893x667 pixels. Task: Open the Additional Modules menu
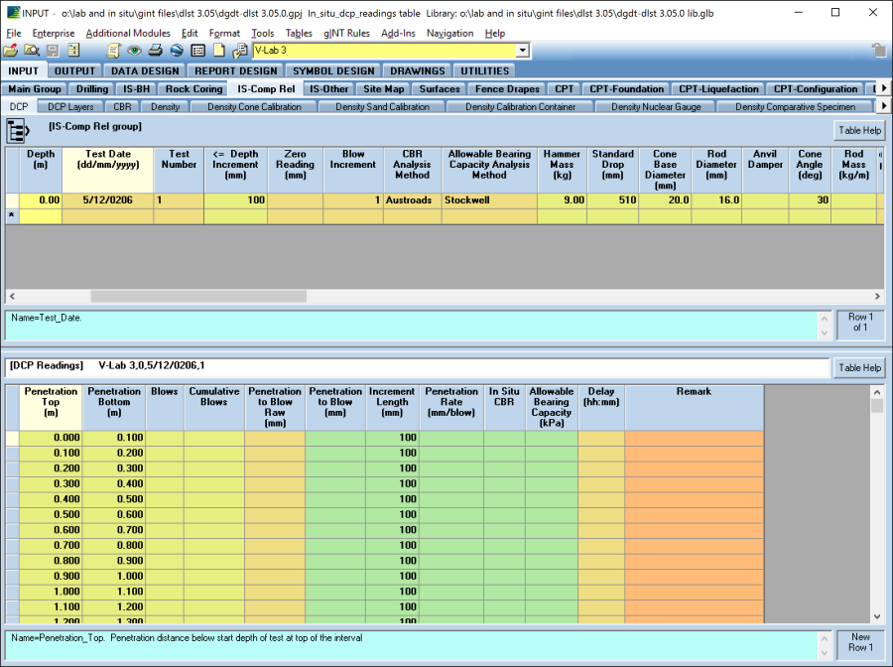[128, 34]
